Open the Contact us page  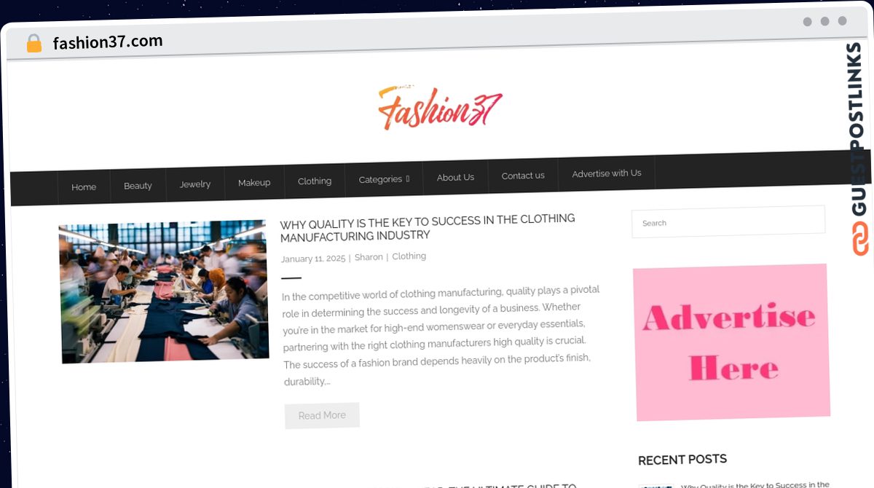[x=523, y=176]
